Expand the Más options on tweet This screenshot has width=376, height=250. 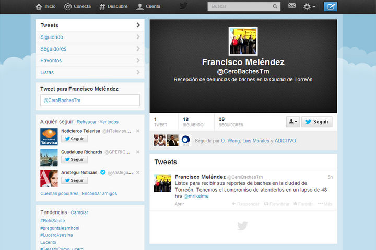coord(321,204)
